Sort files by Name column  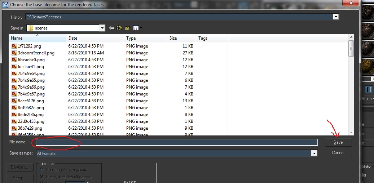click(x=38, y=38)
